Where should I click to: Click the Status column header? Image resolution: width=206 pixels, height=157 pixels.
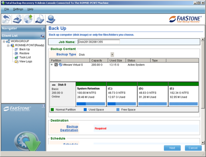click(x=138, y=61)
